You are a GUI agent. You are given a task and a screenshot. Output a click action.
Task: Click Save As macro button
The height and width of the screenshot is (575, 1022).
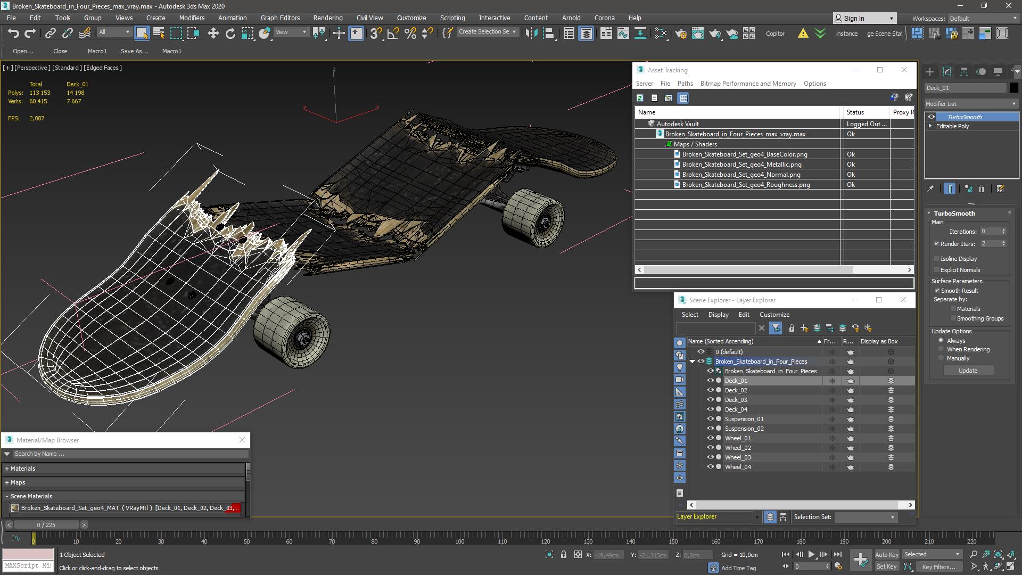tap(134, 51)
